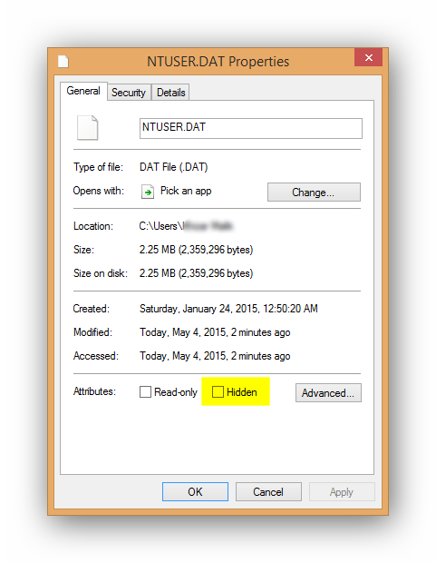
Task: Enable the Hidden attribute checkbox
Action: [x=218, y=391]
